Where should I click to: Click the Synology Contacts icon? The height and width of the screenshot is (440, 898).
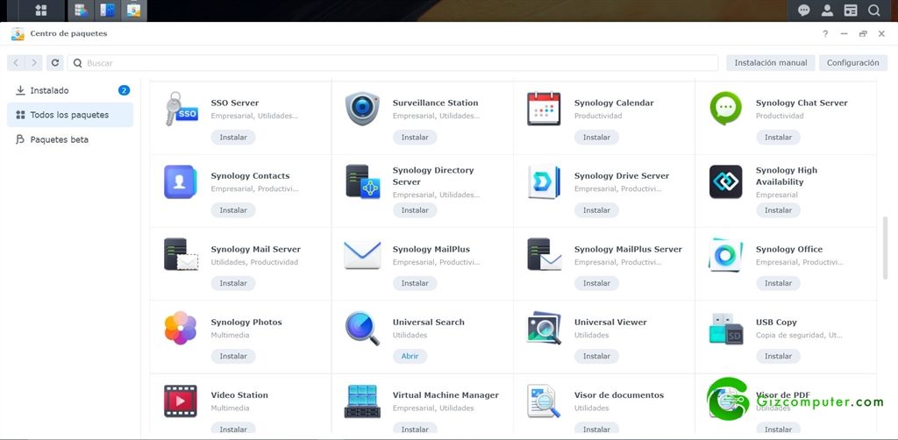point(181,182)
